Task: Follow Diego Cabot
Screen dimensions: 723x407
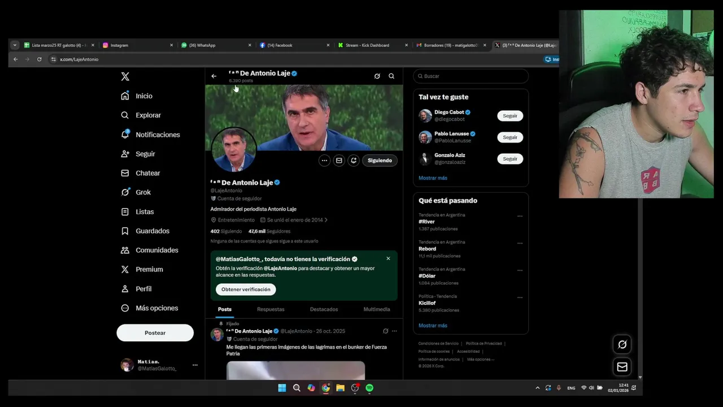Action: [510, 116]
